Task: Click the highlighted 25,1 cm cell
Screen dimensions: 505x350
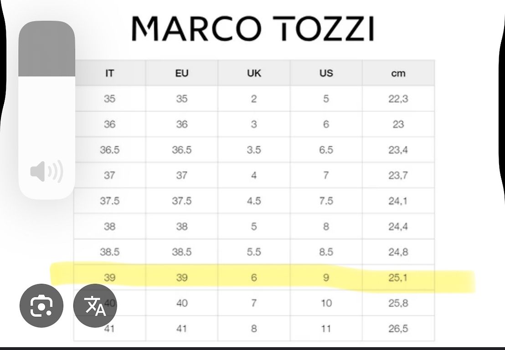Action: pyautogui.click(x=398, y=277)
